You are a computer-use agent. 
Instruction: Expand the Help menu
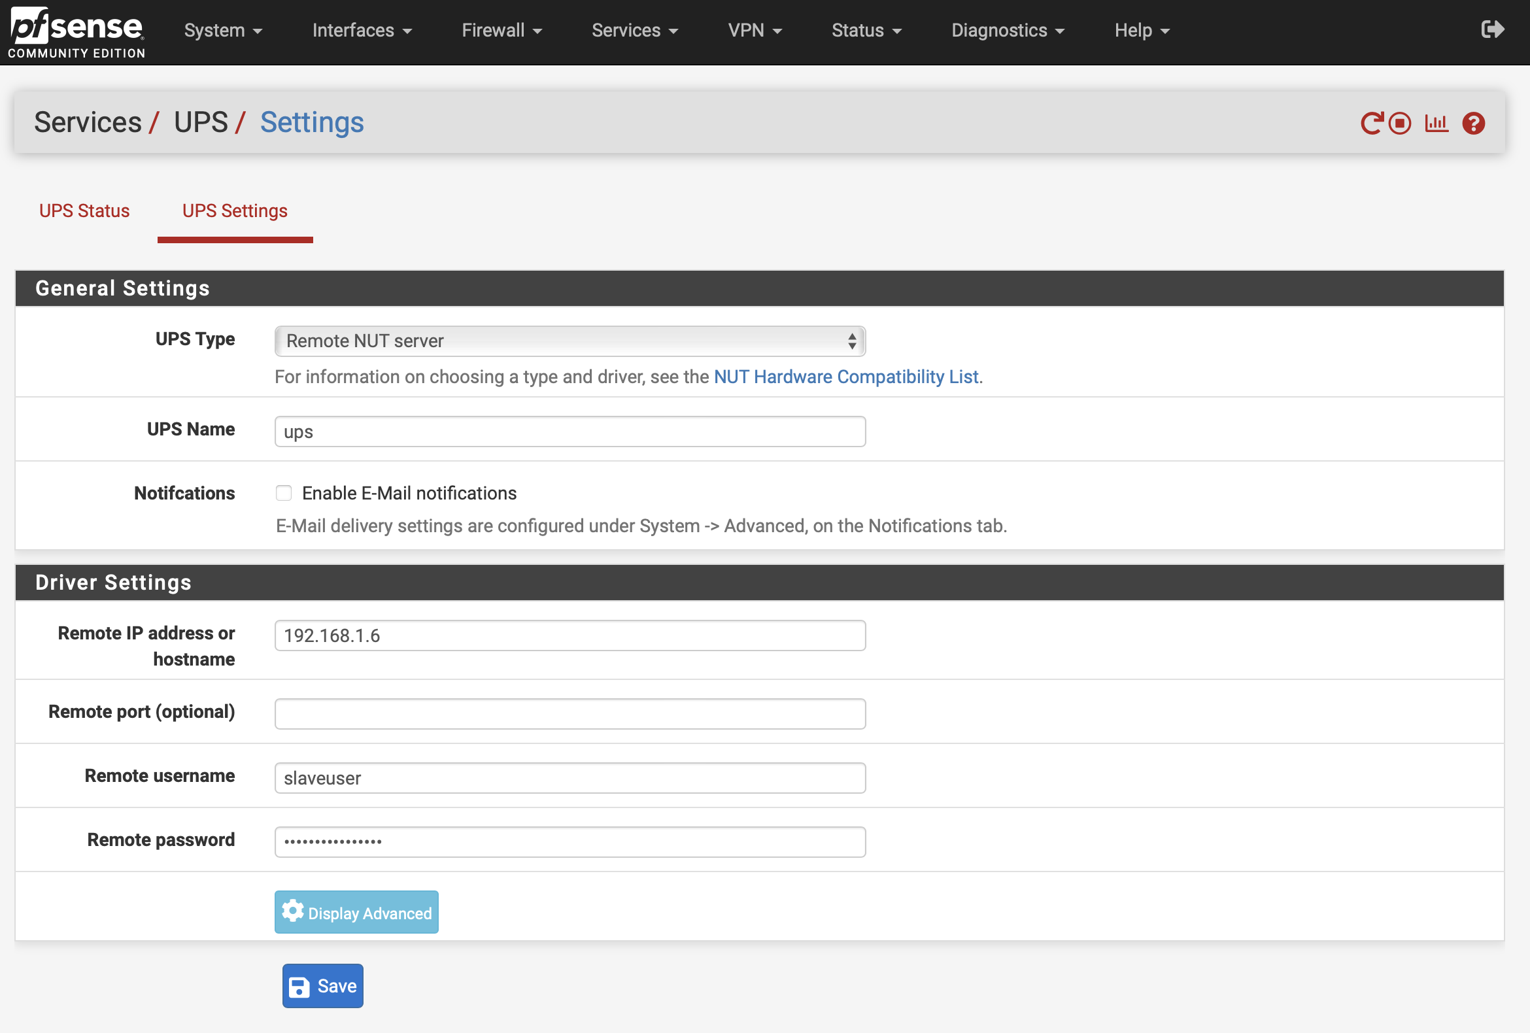(1142, 30)
